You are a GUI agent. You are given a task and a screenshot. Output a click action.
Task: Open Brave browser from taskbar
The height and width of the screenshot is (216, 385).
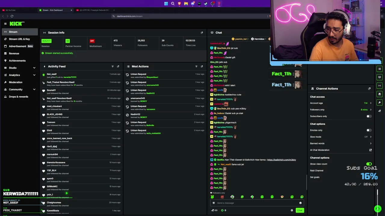point(179,4)
